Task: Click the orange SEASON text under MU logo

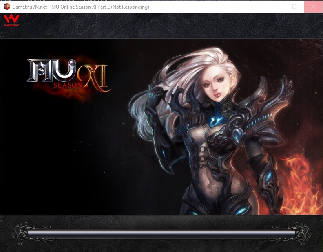Action: coord(68,85)
